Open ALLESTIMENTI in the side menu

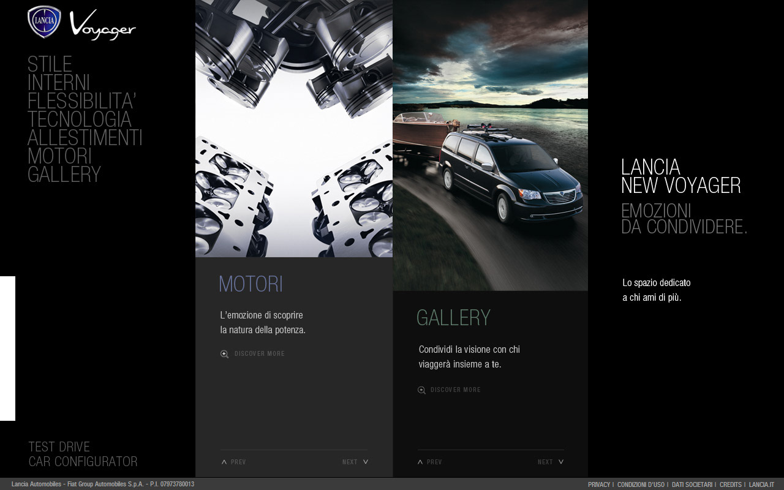tap(85, 138)
